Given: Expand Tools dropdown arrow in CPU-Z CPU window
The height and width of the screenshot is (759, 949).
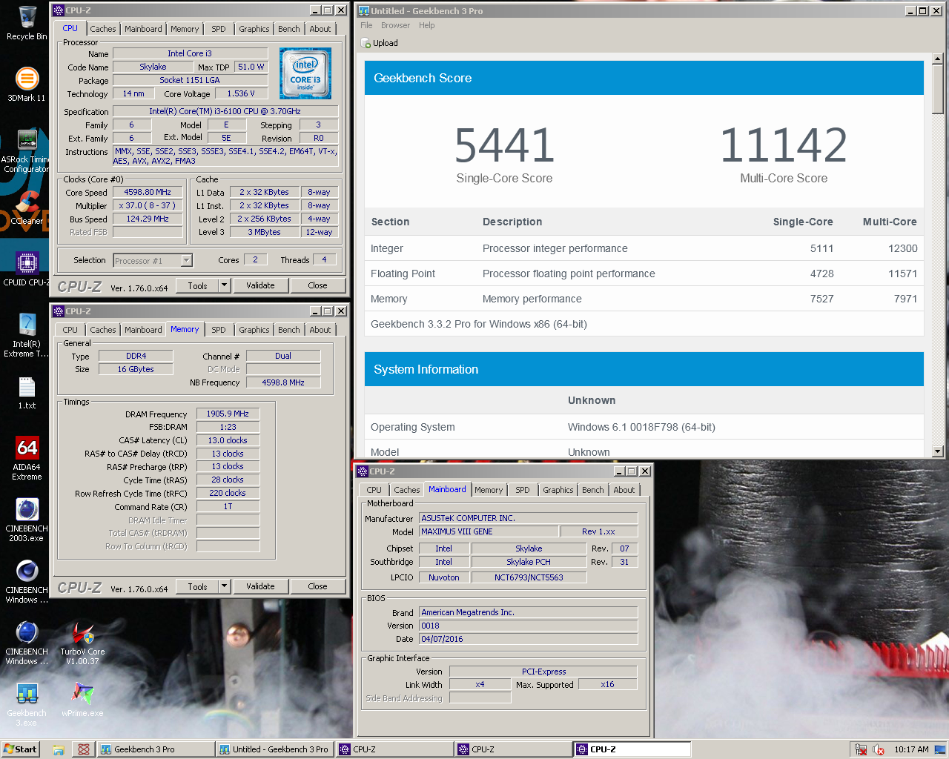Looking at the screenshot, I should click(x=224, y=285).
